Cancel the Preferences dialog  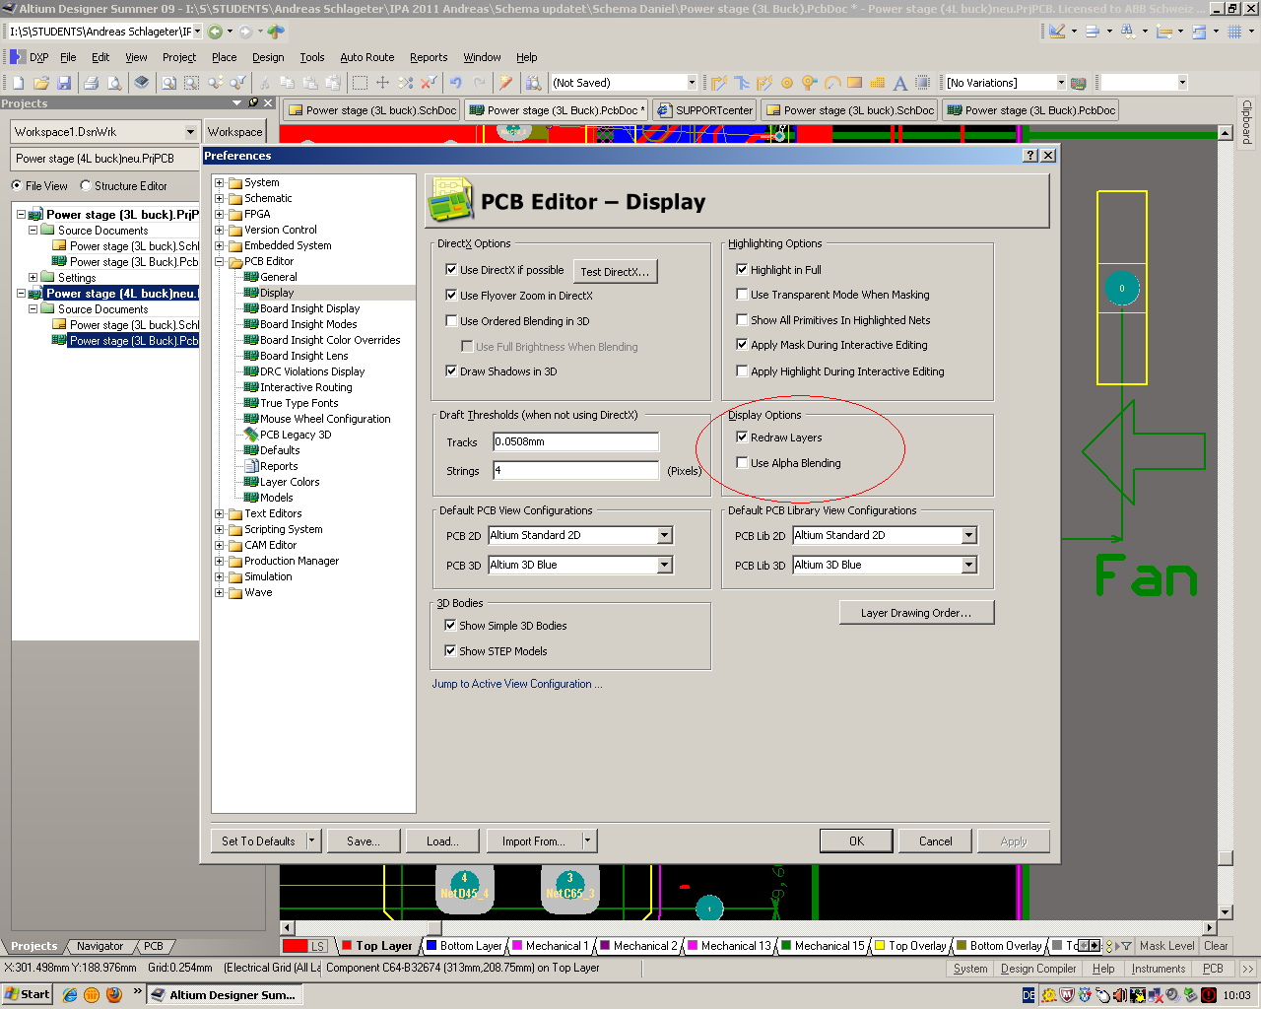pos(936,841)
